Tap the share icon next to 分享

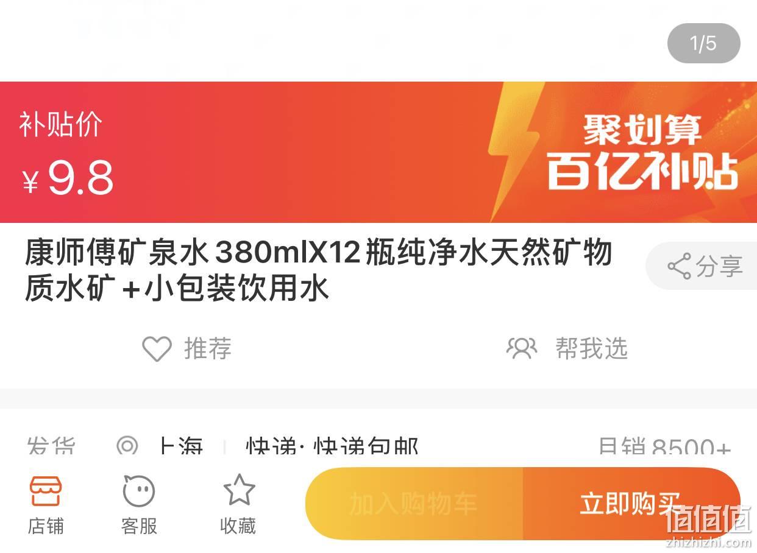click(679, 266)
